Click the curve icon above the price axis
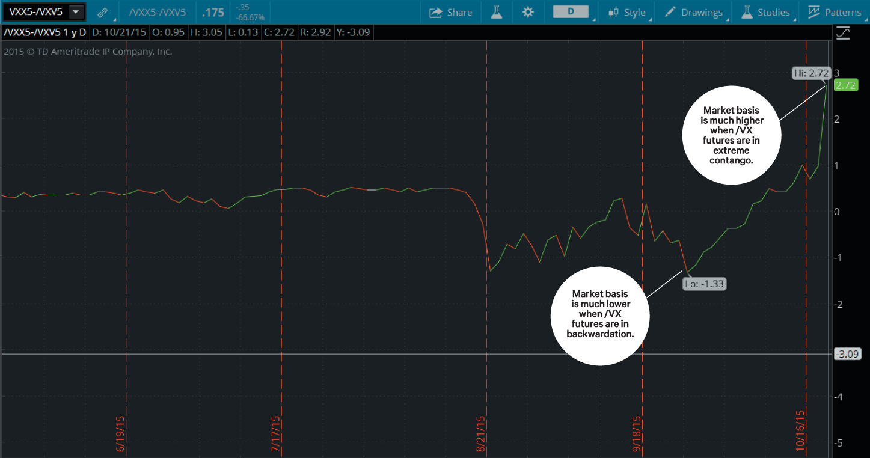The image size is (870, 458). (843, 33)
